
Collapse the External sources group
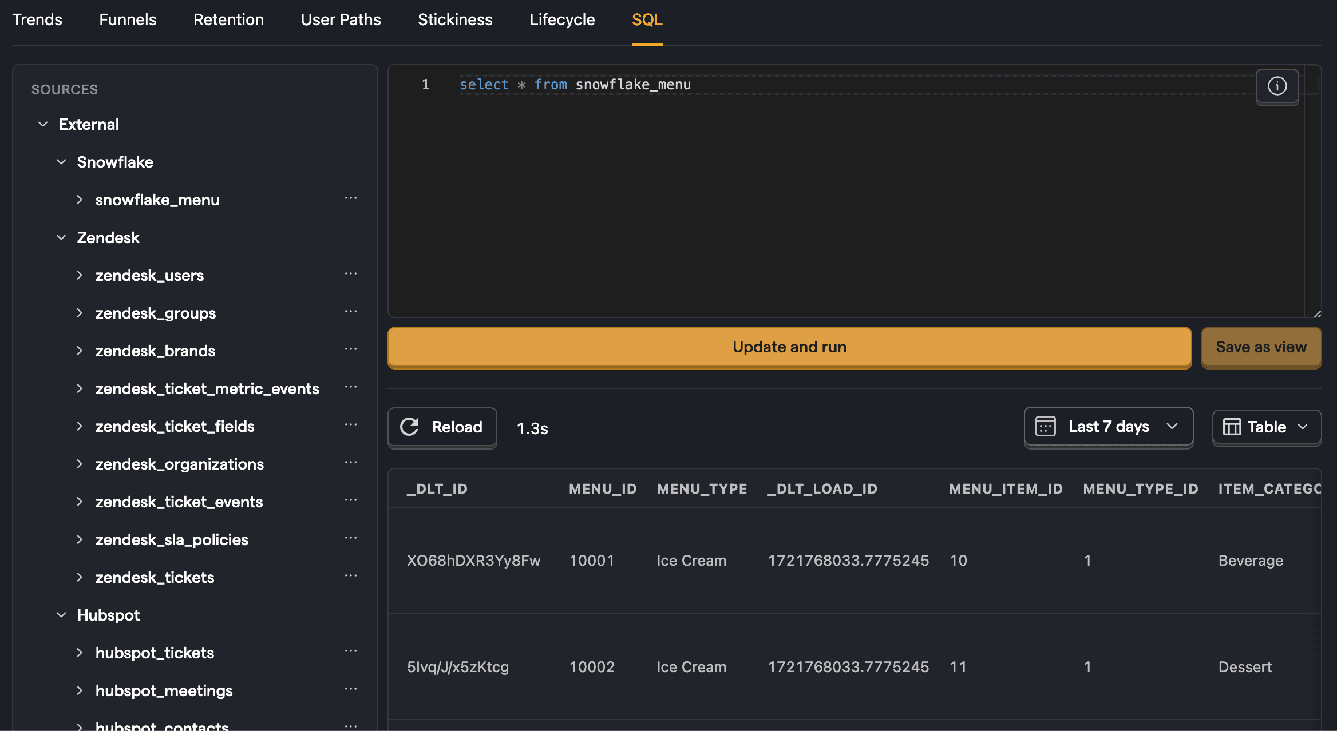click(x=43, y=124)
